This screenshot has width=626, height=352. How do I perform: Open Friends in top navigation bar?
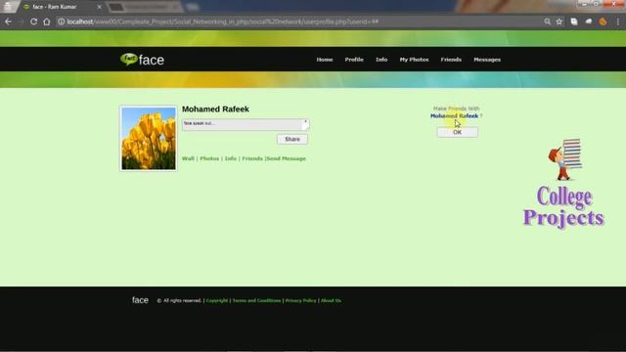click(x=451, y=60)
